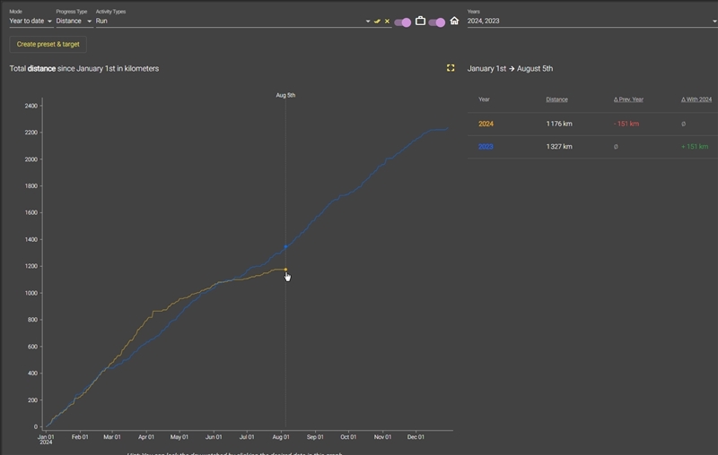Expand the chart to fullscreen
Viewport: 718px width, 455px height.
(x=451, y=68)
